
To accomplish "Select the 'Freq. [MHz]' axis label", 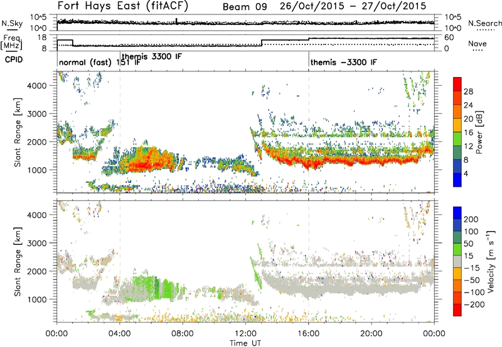I will pos(11,43).
